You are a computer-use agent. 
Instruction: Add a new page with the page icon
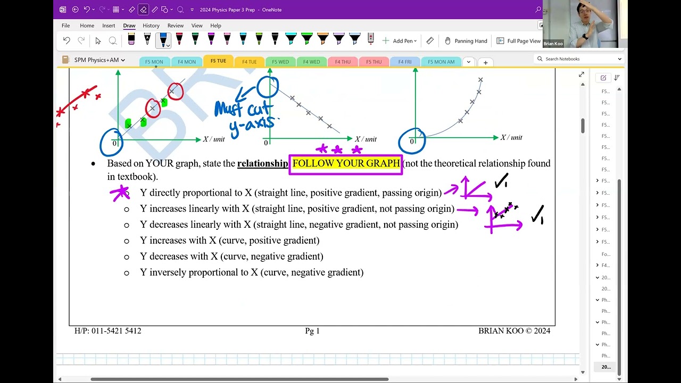coord(603,78)
